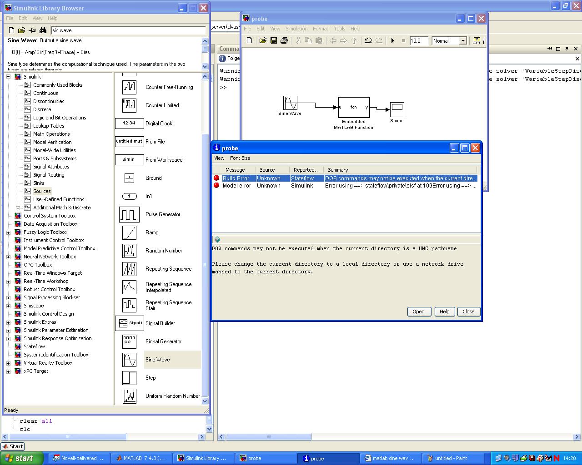Open the Normal simulation mode dropdown
Image resolution: width=582 pixels, height=465 pixels.
click(463, 41)
